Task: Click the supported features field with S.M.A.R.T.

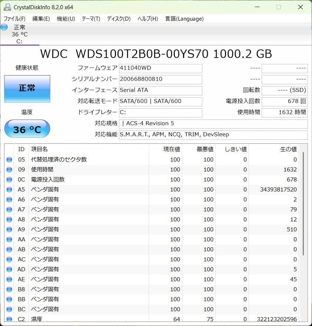Action: click(x=213, y=135)
